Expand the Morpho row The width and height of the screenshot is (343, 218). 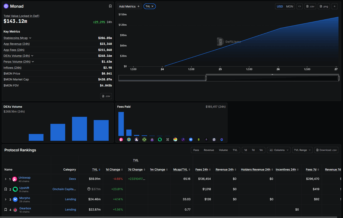pos(5,199)
